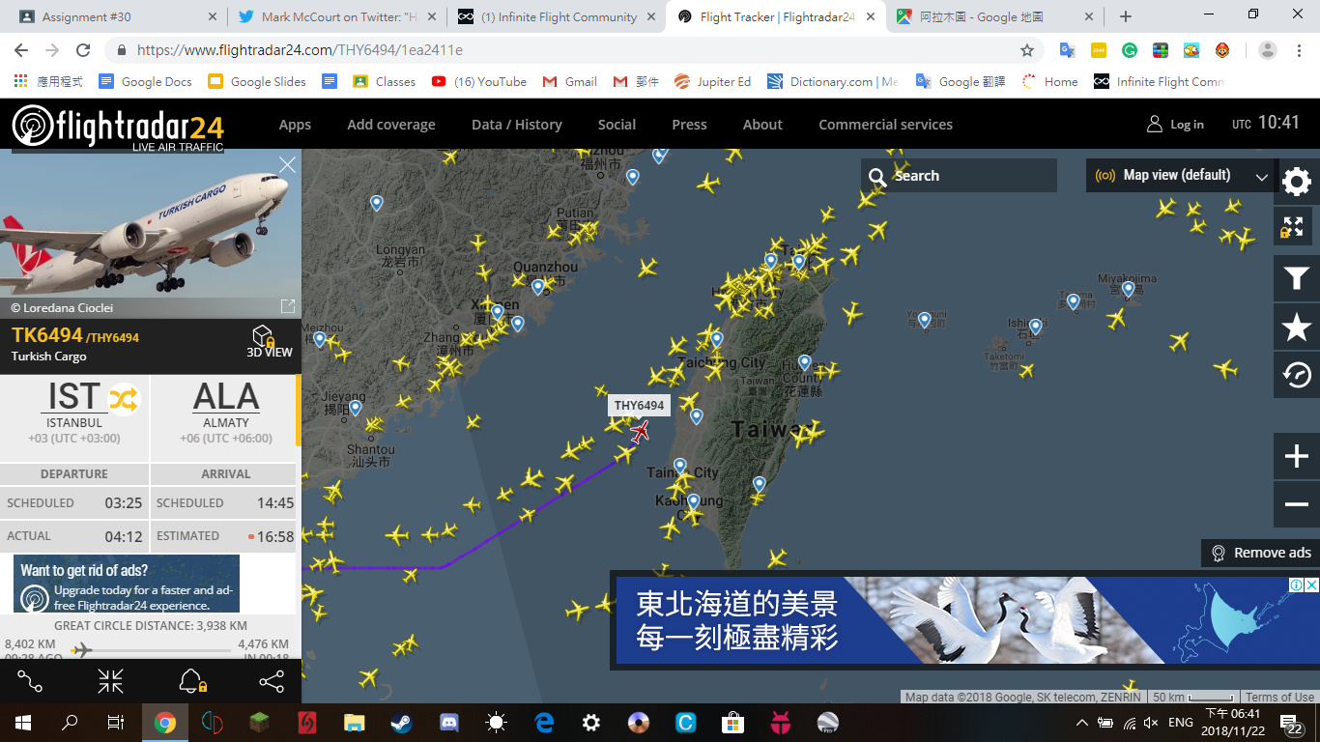
Task: Open the Windows notification center
Action: 1292,723
